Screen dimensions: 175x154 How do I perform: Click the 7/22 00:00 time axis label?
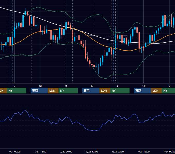tap(66, 151)
